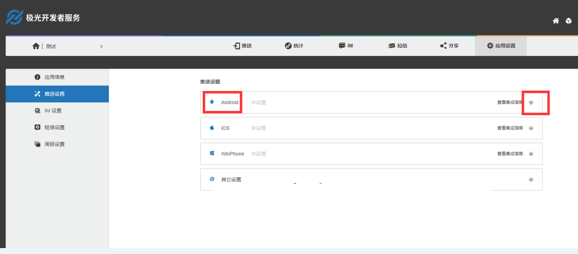Open 短信设置 in the sidebar
The image size is (578, 254).
57,127
